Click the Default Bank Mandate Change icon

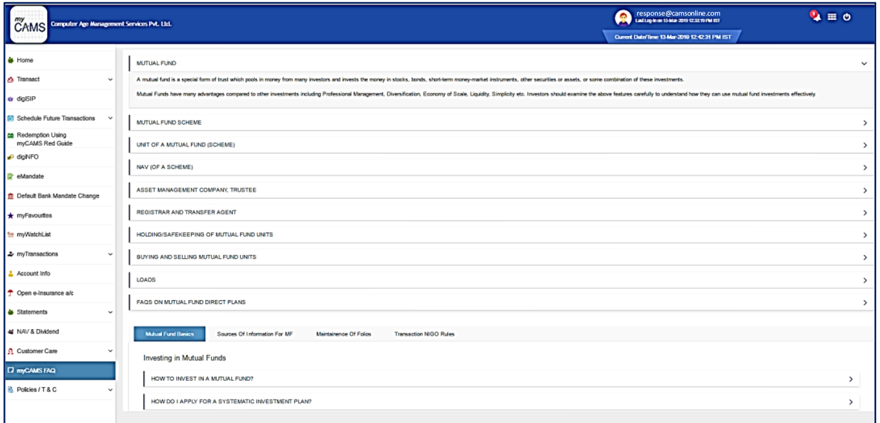(10, 196)
